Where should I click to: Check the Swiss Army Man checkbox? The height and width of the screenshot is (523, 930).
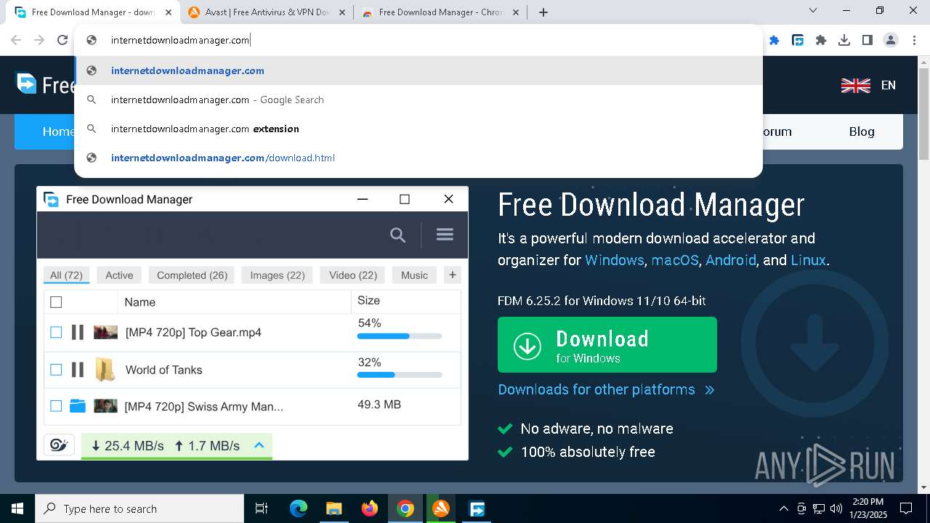56,406
